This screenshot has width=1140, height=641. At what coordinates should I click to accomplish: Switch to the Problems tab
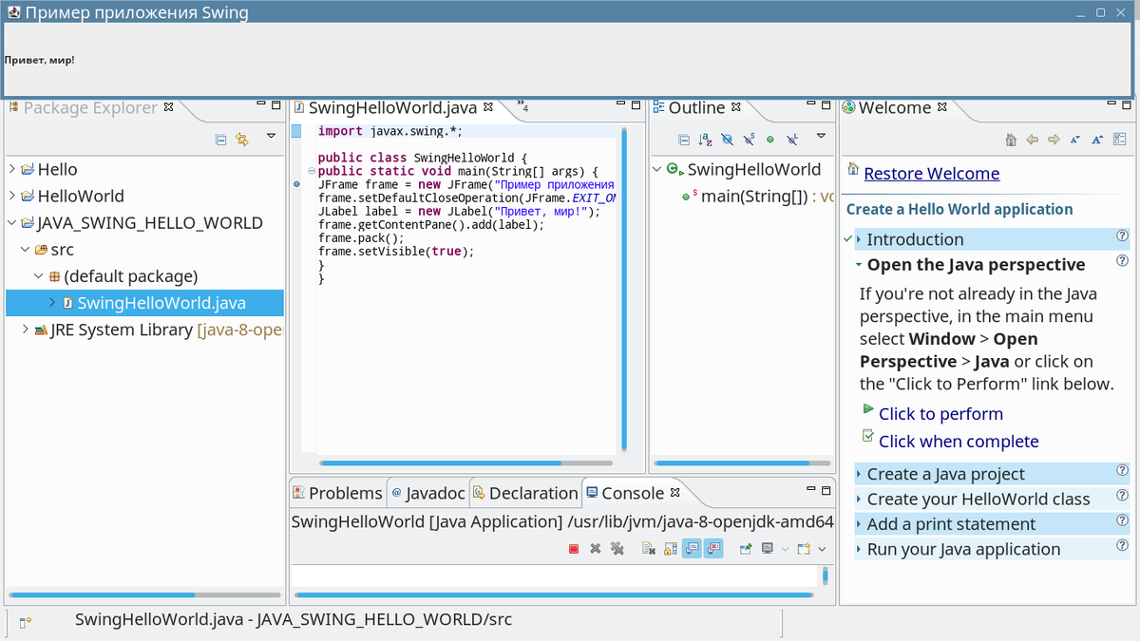[337, 493]
